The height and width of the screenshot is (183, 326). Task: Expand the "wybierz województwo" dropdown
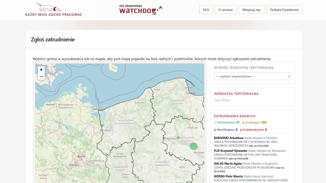(x=252, y=76)
